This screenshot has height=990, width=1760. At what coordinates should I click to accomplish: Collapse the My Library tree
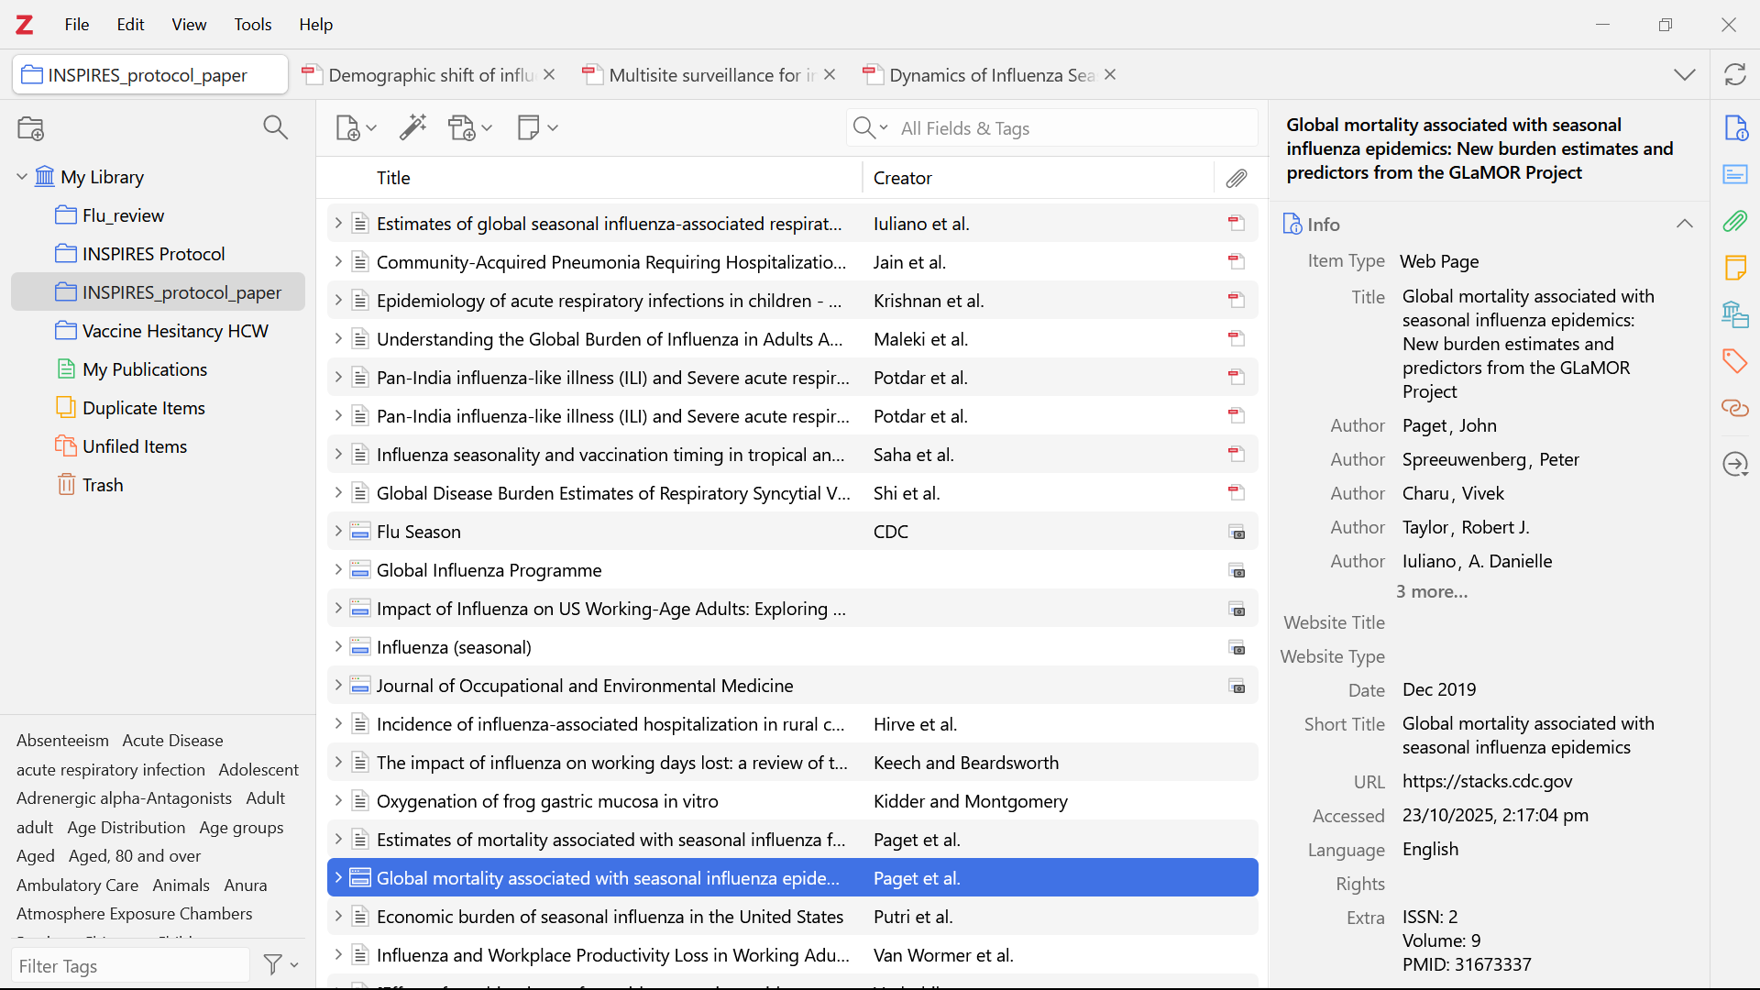click(x=22, y=177)
